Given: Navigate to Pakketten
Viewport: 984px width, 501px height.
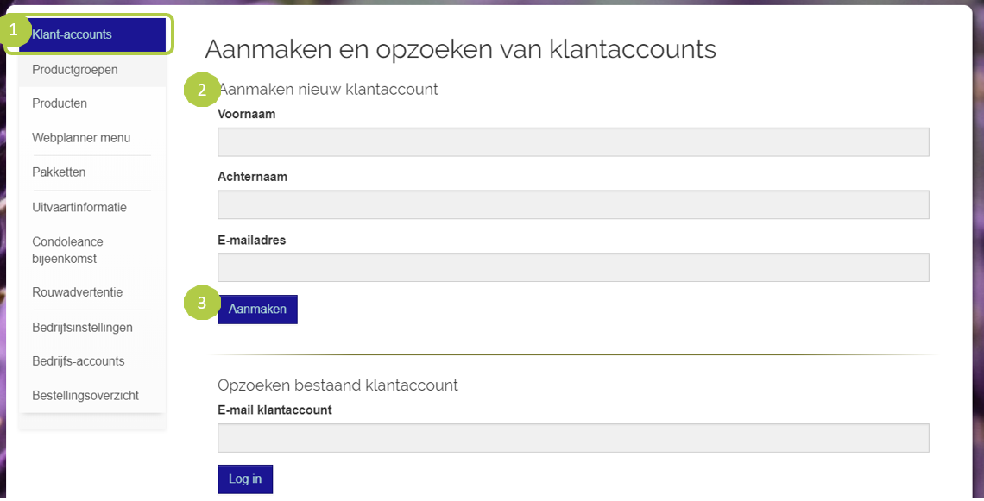Looking at the screenshot, I should (59, 172).
